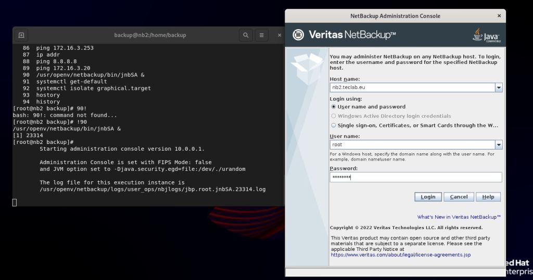The image size is (533, 280).
Task: Expand the Host name dropdown arrow
Action: click(499, 88)
